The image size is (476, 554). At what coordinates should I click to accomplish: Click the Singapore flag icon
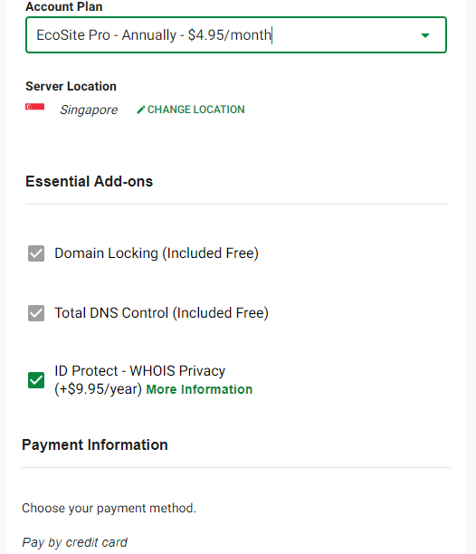tap(35, 109)
